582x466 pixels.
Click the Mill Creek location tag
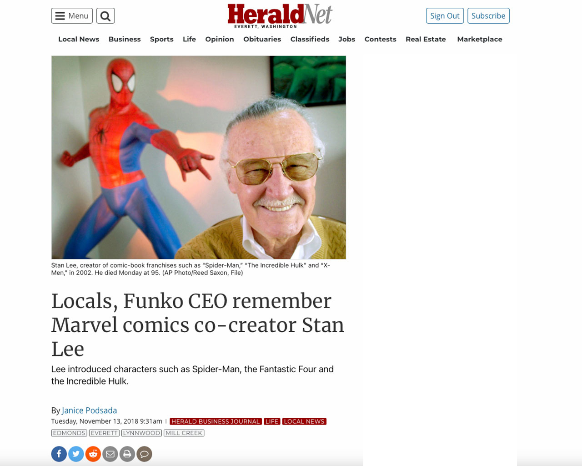(184, 433)
